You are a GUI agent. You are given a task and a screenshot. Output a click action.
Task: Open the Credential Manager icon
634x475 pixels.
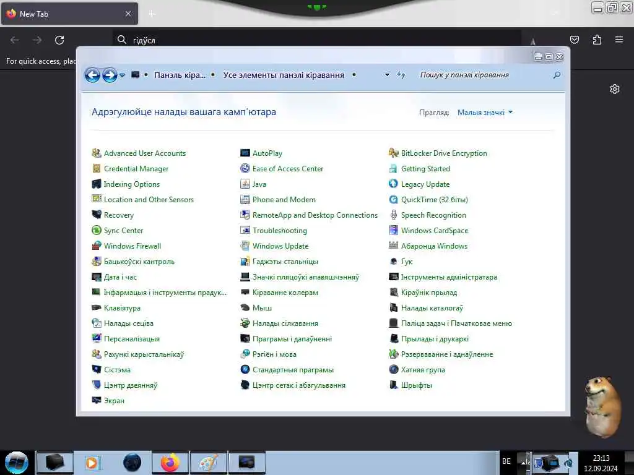96,168
